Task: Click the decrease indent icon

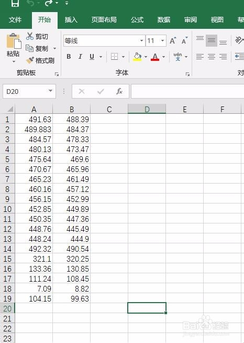Action: click(239, 57)
